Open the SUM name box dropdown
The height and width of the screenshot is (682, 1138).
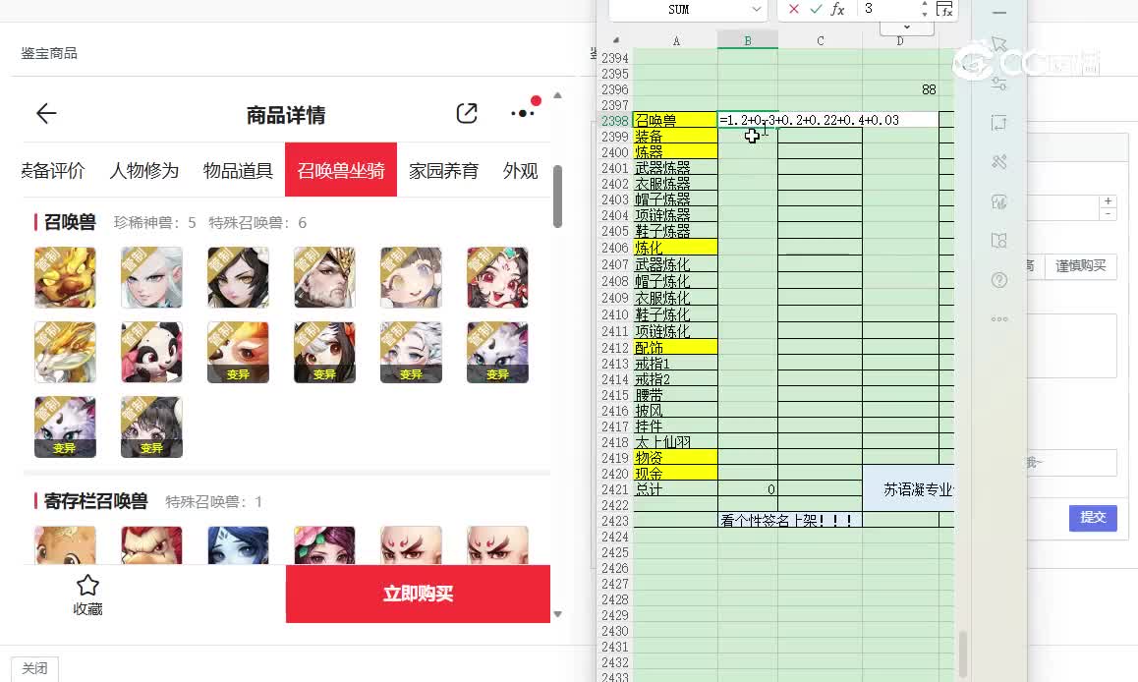[757, 9]
